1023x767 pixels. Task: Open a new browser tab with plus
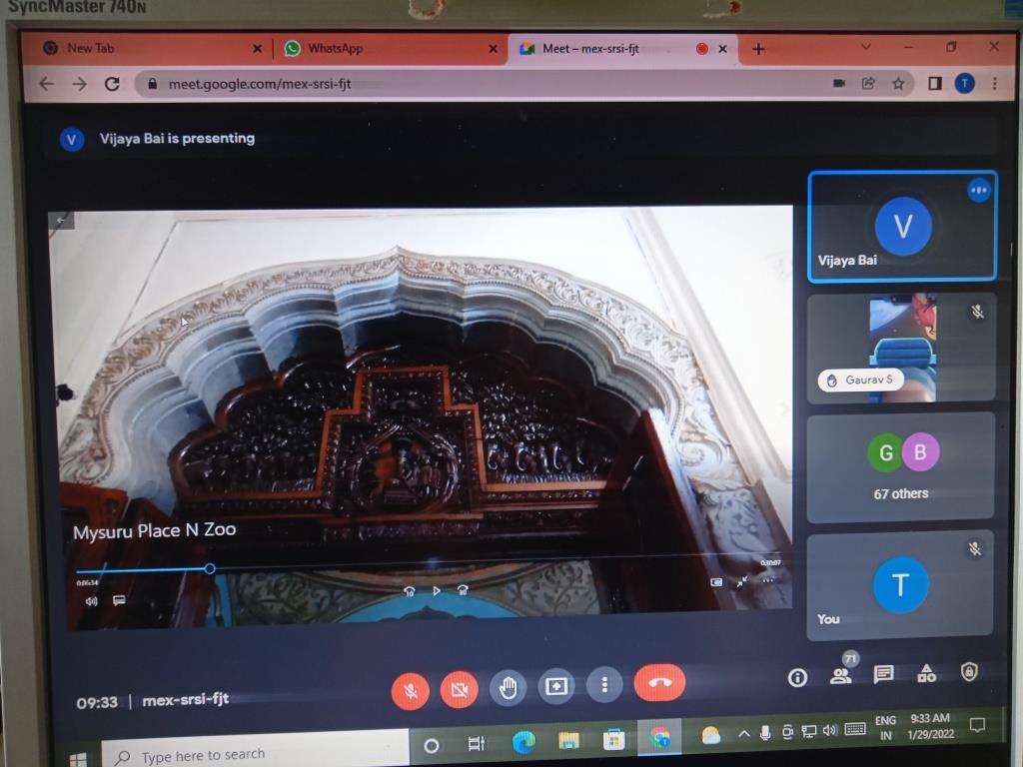(x=758, y=49)
